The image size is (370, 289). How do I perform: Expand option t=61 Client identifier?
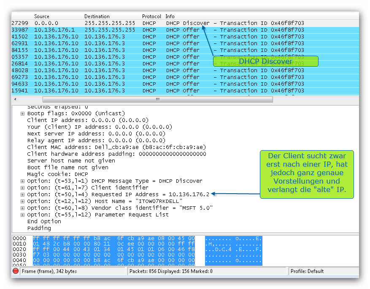coord(22,188)
